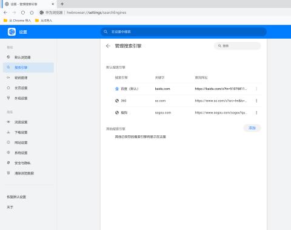Click the 其他搜索引擎 section heading
The image size is (291, 230).
click(x=116, y=129)
